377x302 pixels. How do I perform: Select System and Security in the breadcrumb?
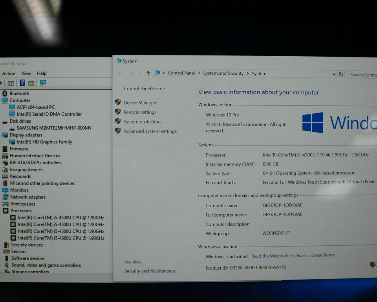[x=223, y=73]
